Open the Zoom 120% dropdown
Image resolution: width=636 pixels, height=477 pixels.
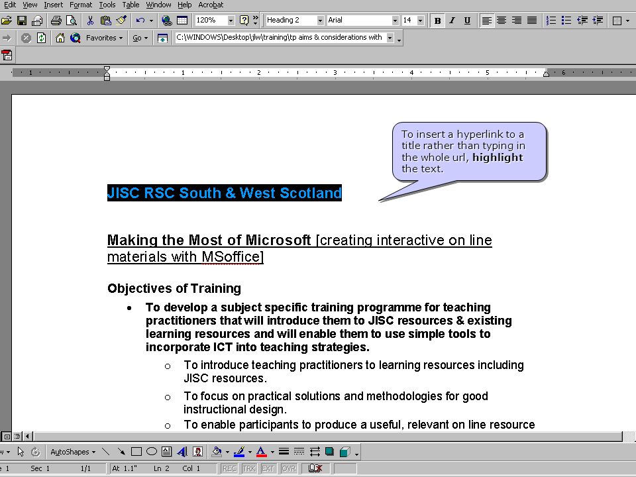231,21
